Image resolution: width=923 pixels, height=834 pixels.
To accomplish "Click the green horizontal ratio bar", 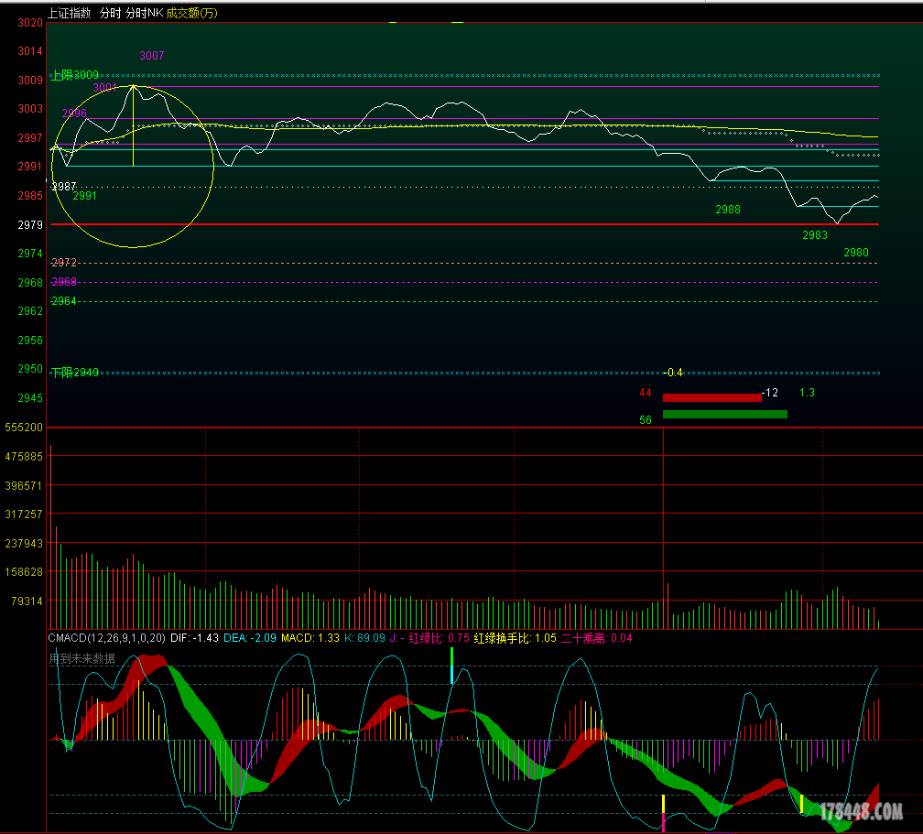I will [724, 415].
